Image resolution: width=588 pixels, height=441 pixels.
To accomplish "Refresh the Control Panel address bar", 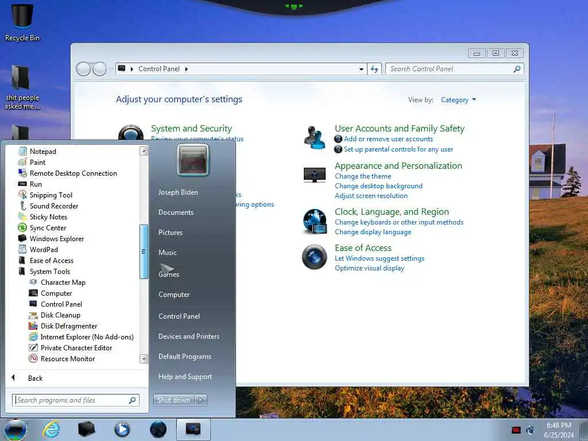I will (374, 69).
